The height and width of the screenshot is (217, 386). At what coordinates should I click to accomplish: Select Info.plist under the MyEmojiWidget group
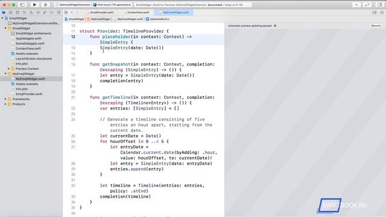(19, 89)
